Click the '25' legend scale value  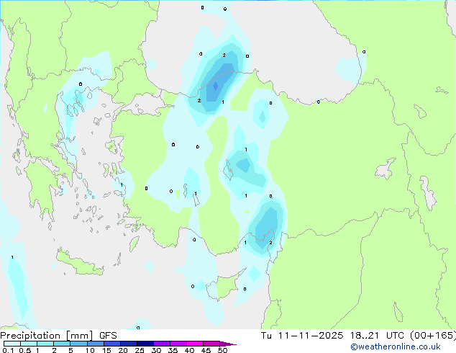[140, 350]
